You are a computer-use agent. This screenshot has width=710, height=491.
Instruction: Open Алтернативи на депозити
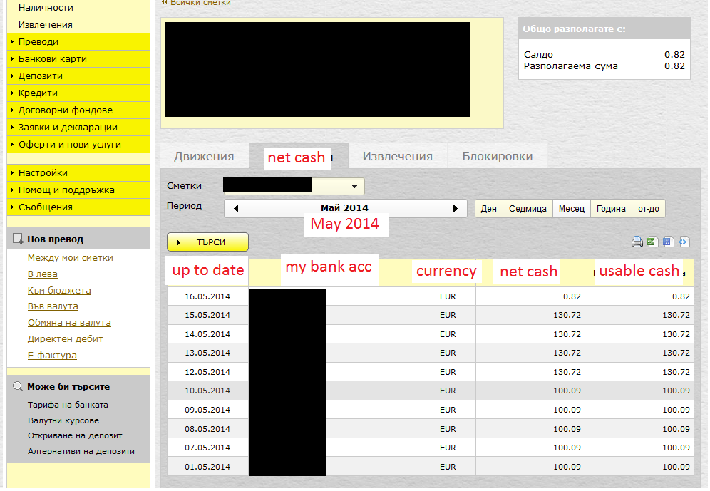(81, 451)
